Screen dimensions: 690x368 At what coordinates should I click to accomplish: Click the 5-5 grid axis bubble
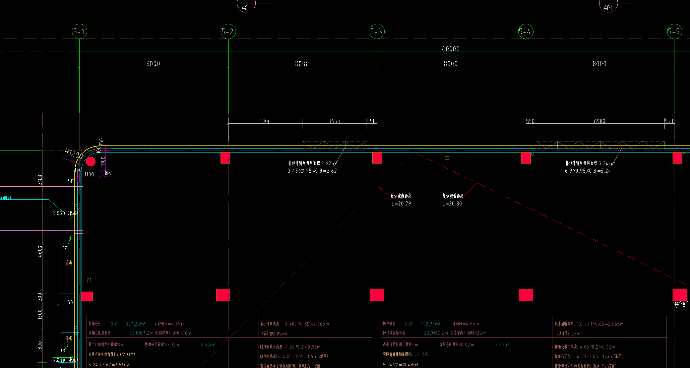tap(674, 32)
